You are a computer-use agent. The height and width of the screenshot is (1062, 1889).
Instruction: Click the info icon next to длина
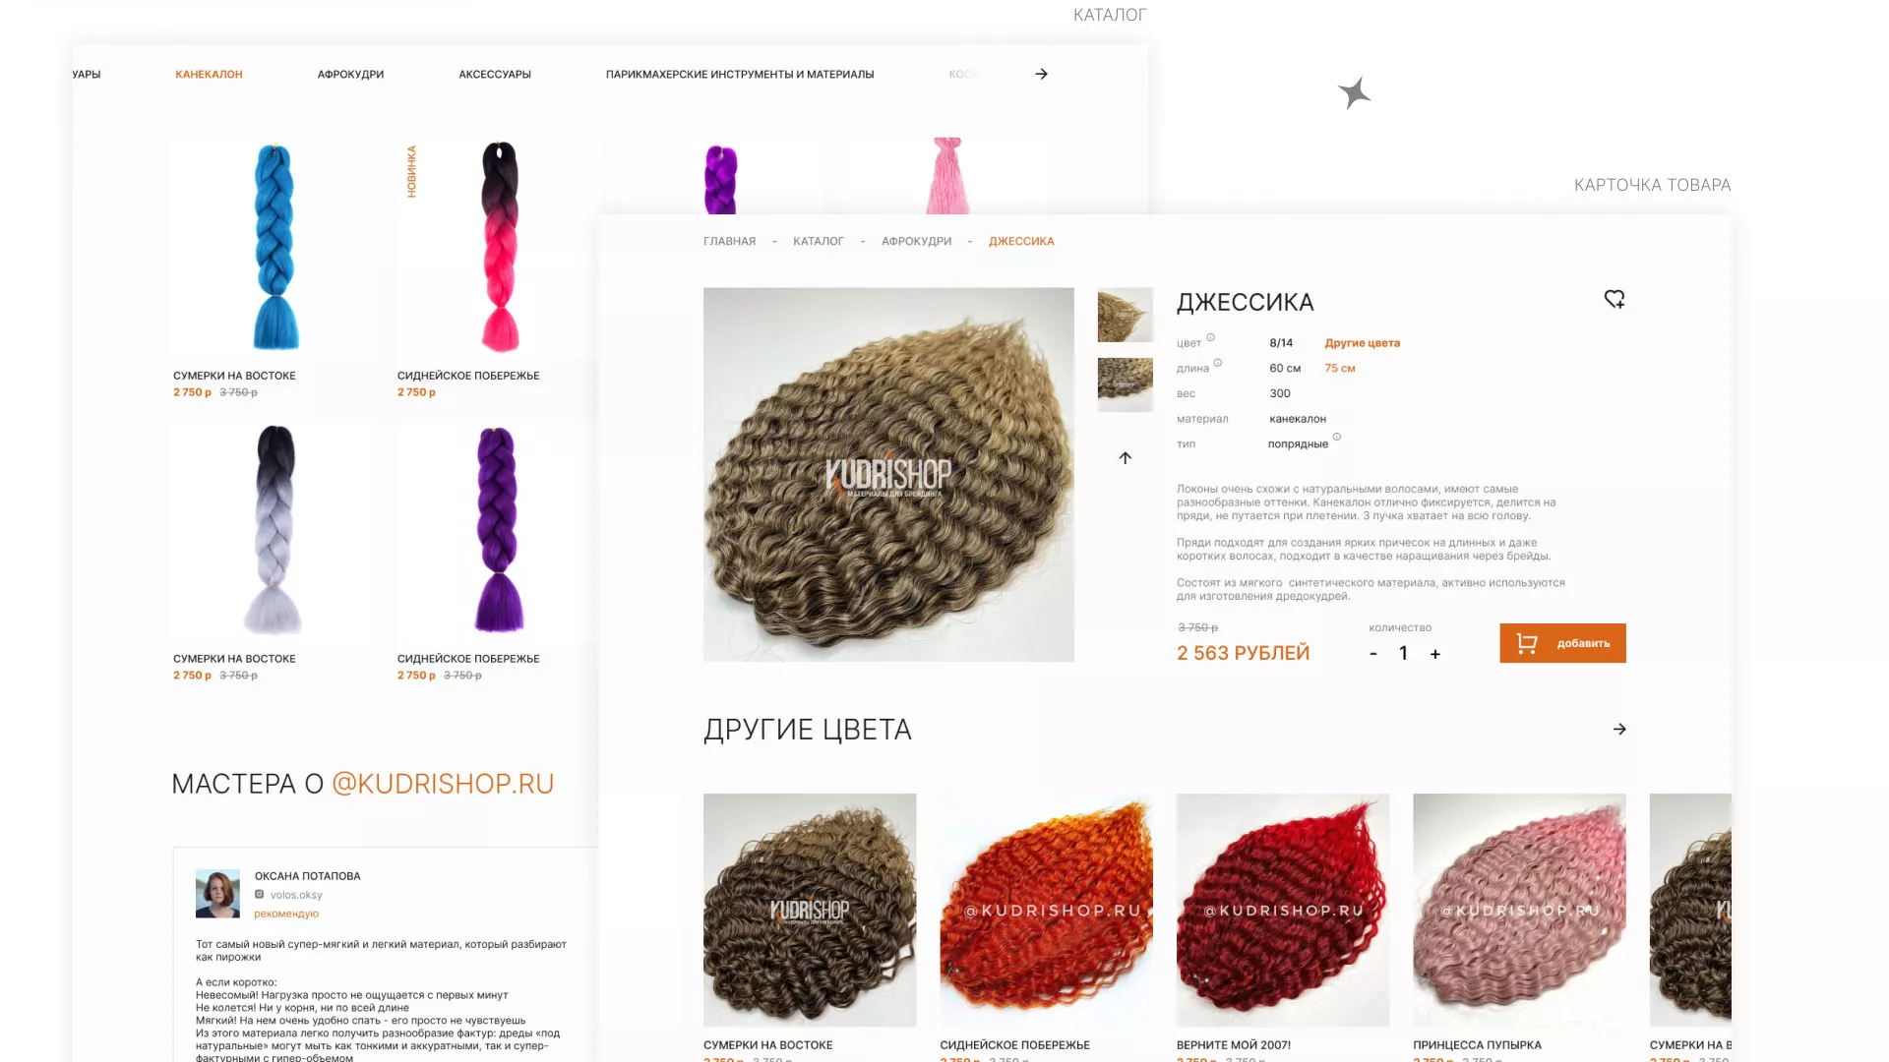pos(1217,363)
